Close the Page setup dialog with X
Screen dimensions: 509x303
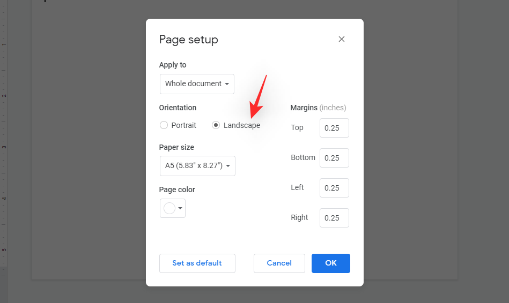342,39
